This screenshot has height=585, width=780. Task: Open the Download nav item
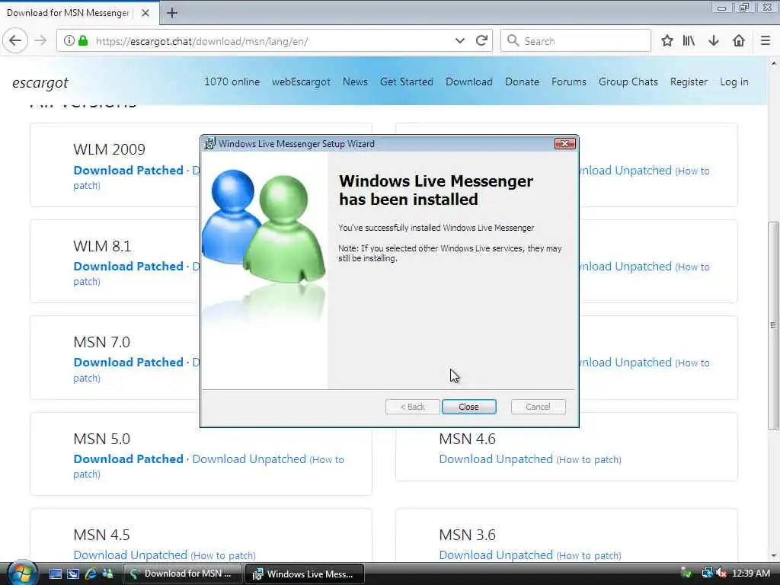tap(469, 82)
